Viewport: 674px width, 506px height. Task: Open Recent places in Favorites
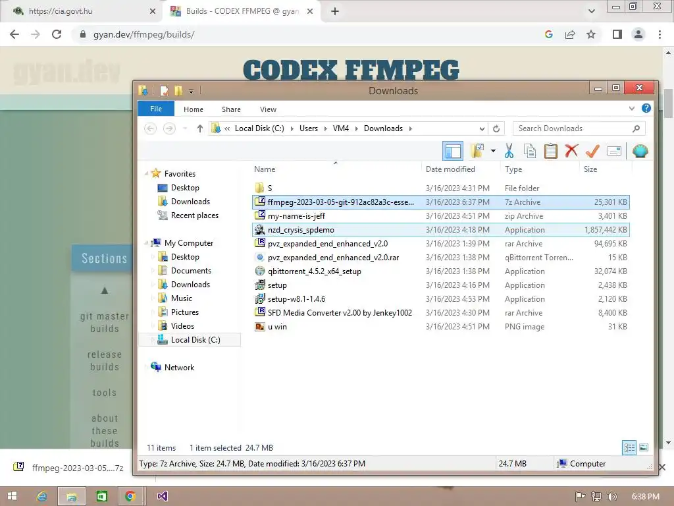[x=194, y=215]
